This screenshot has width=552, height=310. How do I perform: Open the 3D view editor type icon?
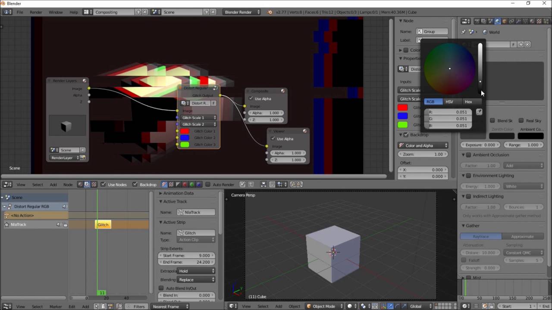click(233, 306)
